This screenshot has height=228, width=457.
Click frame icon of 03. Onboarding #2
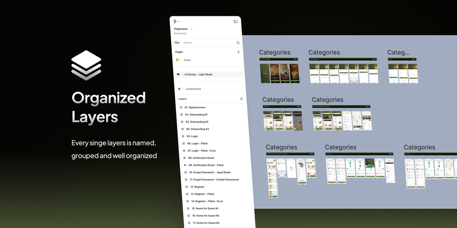pos(182,122)
